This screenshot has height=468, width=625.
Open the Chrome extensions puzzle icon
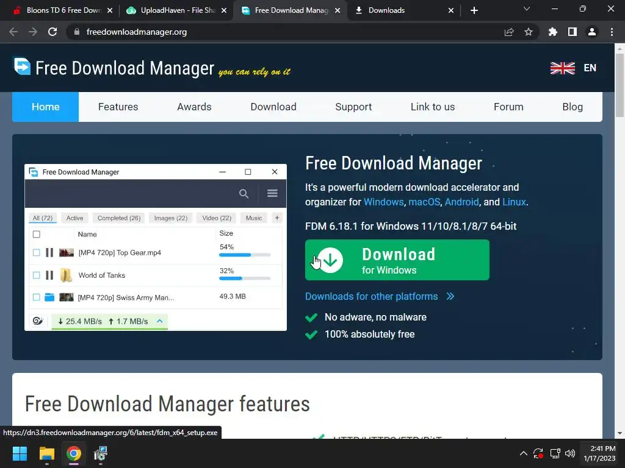click(x=552, y=32)
